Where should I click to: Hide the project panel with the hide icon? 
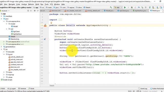coord(38,11)
